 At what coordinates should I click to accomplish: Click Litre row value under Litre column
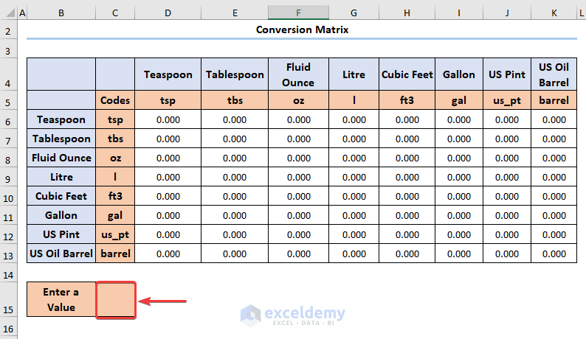coord(354,177)
